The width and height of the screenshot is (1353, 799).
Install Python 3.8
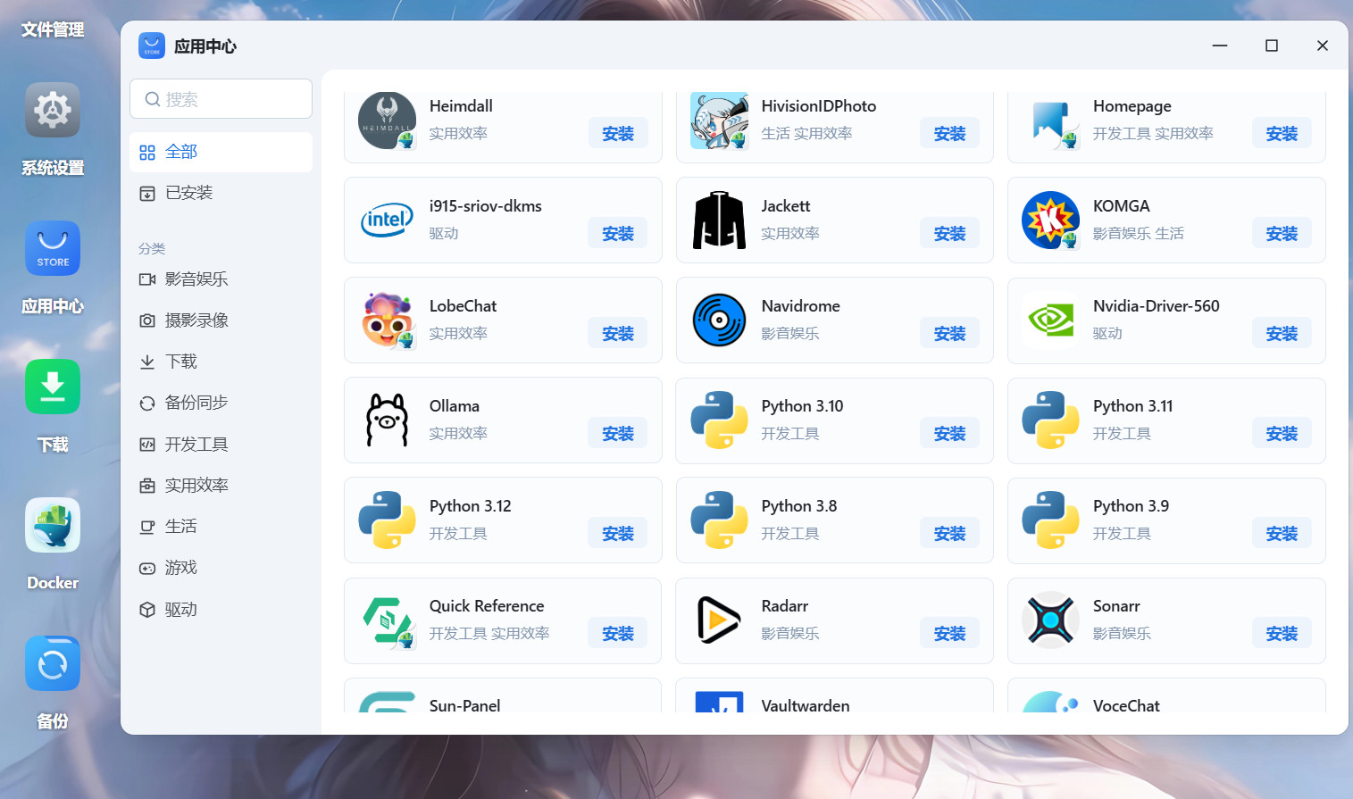click(950, 533)
